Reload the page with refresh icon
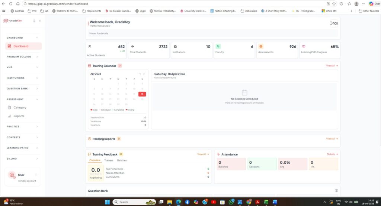Screen dimensions: 381x206 coord(11,4)
